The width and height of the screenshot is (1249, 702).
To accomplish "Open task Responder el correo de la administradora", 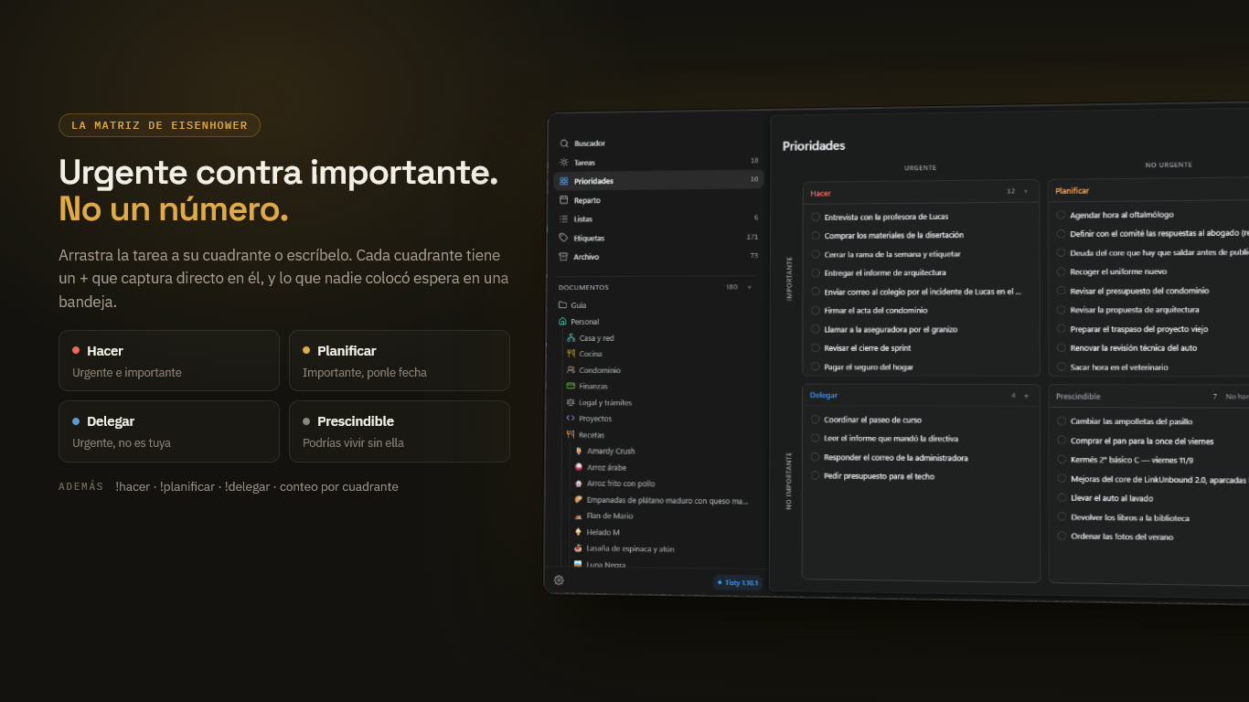I will (x=896, y=457).
